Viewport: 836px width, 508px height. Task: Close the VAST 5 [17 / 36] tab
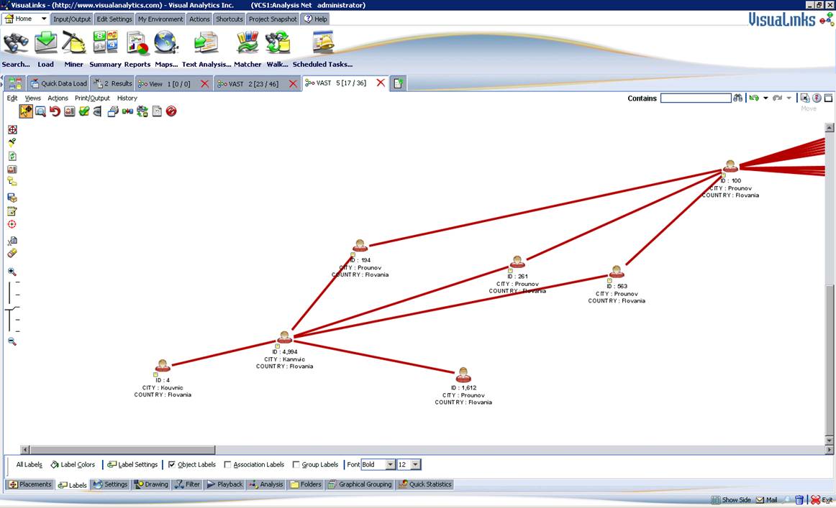tap(381, 83)
